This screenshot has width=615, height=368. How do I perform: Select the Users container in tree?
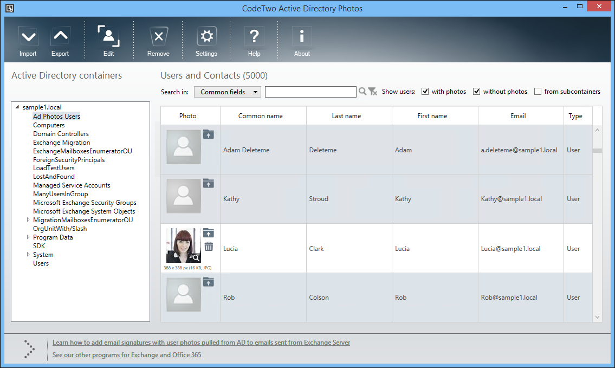pos(41,263)
